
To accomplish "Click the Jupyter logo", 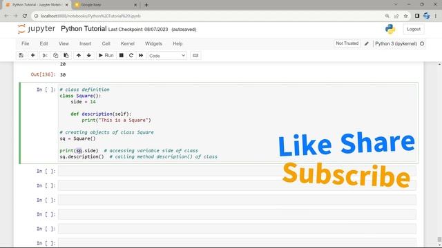I will coord(37,29).
